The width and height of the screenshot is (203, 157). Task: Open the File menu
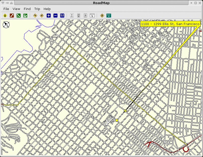coord(6,9)
